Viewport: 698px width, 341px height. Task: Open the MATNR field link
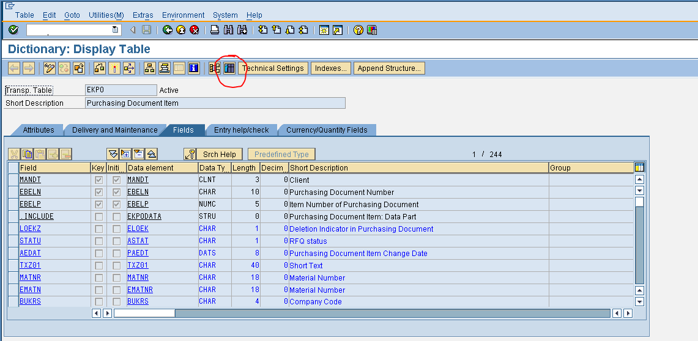(x=30, y=277)
